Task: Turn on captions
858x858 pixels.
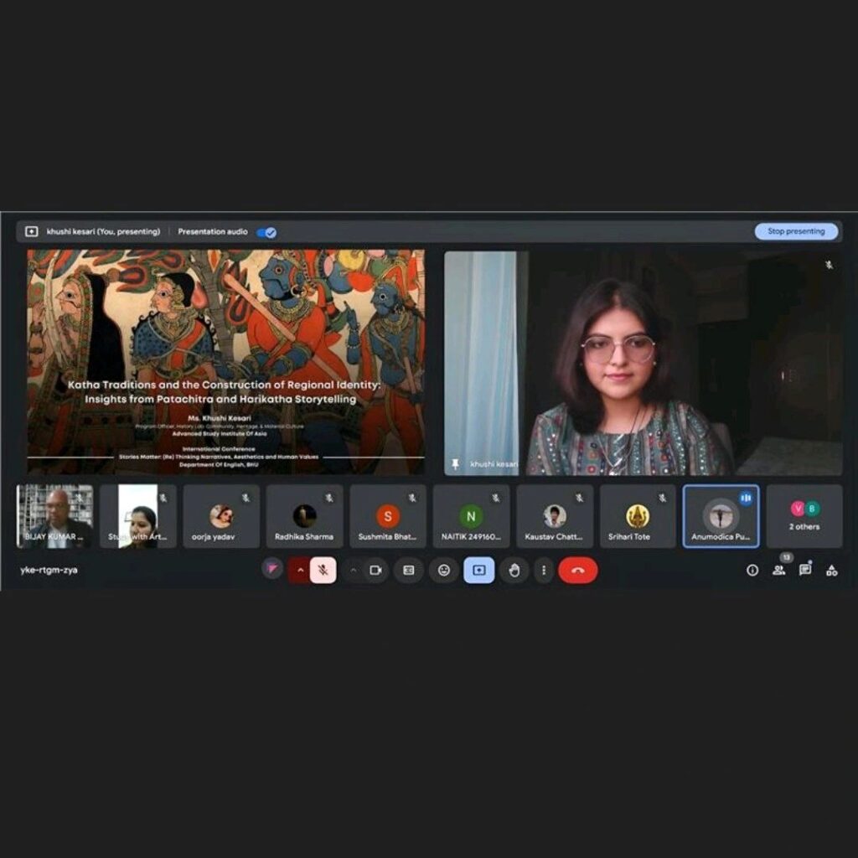Action: click(x=409, y=571)
